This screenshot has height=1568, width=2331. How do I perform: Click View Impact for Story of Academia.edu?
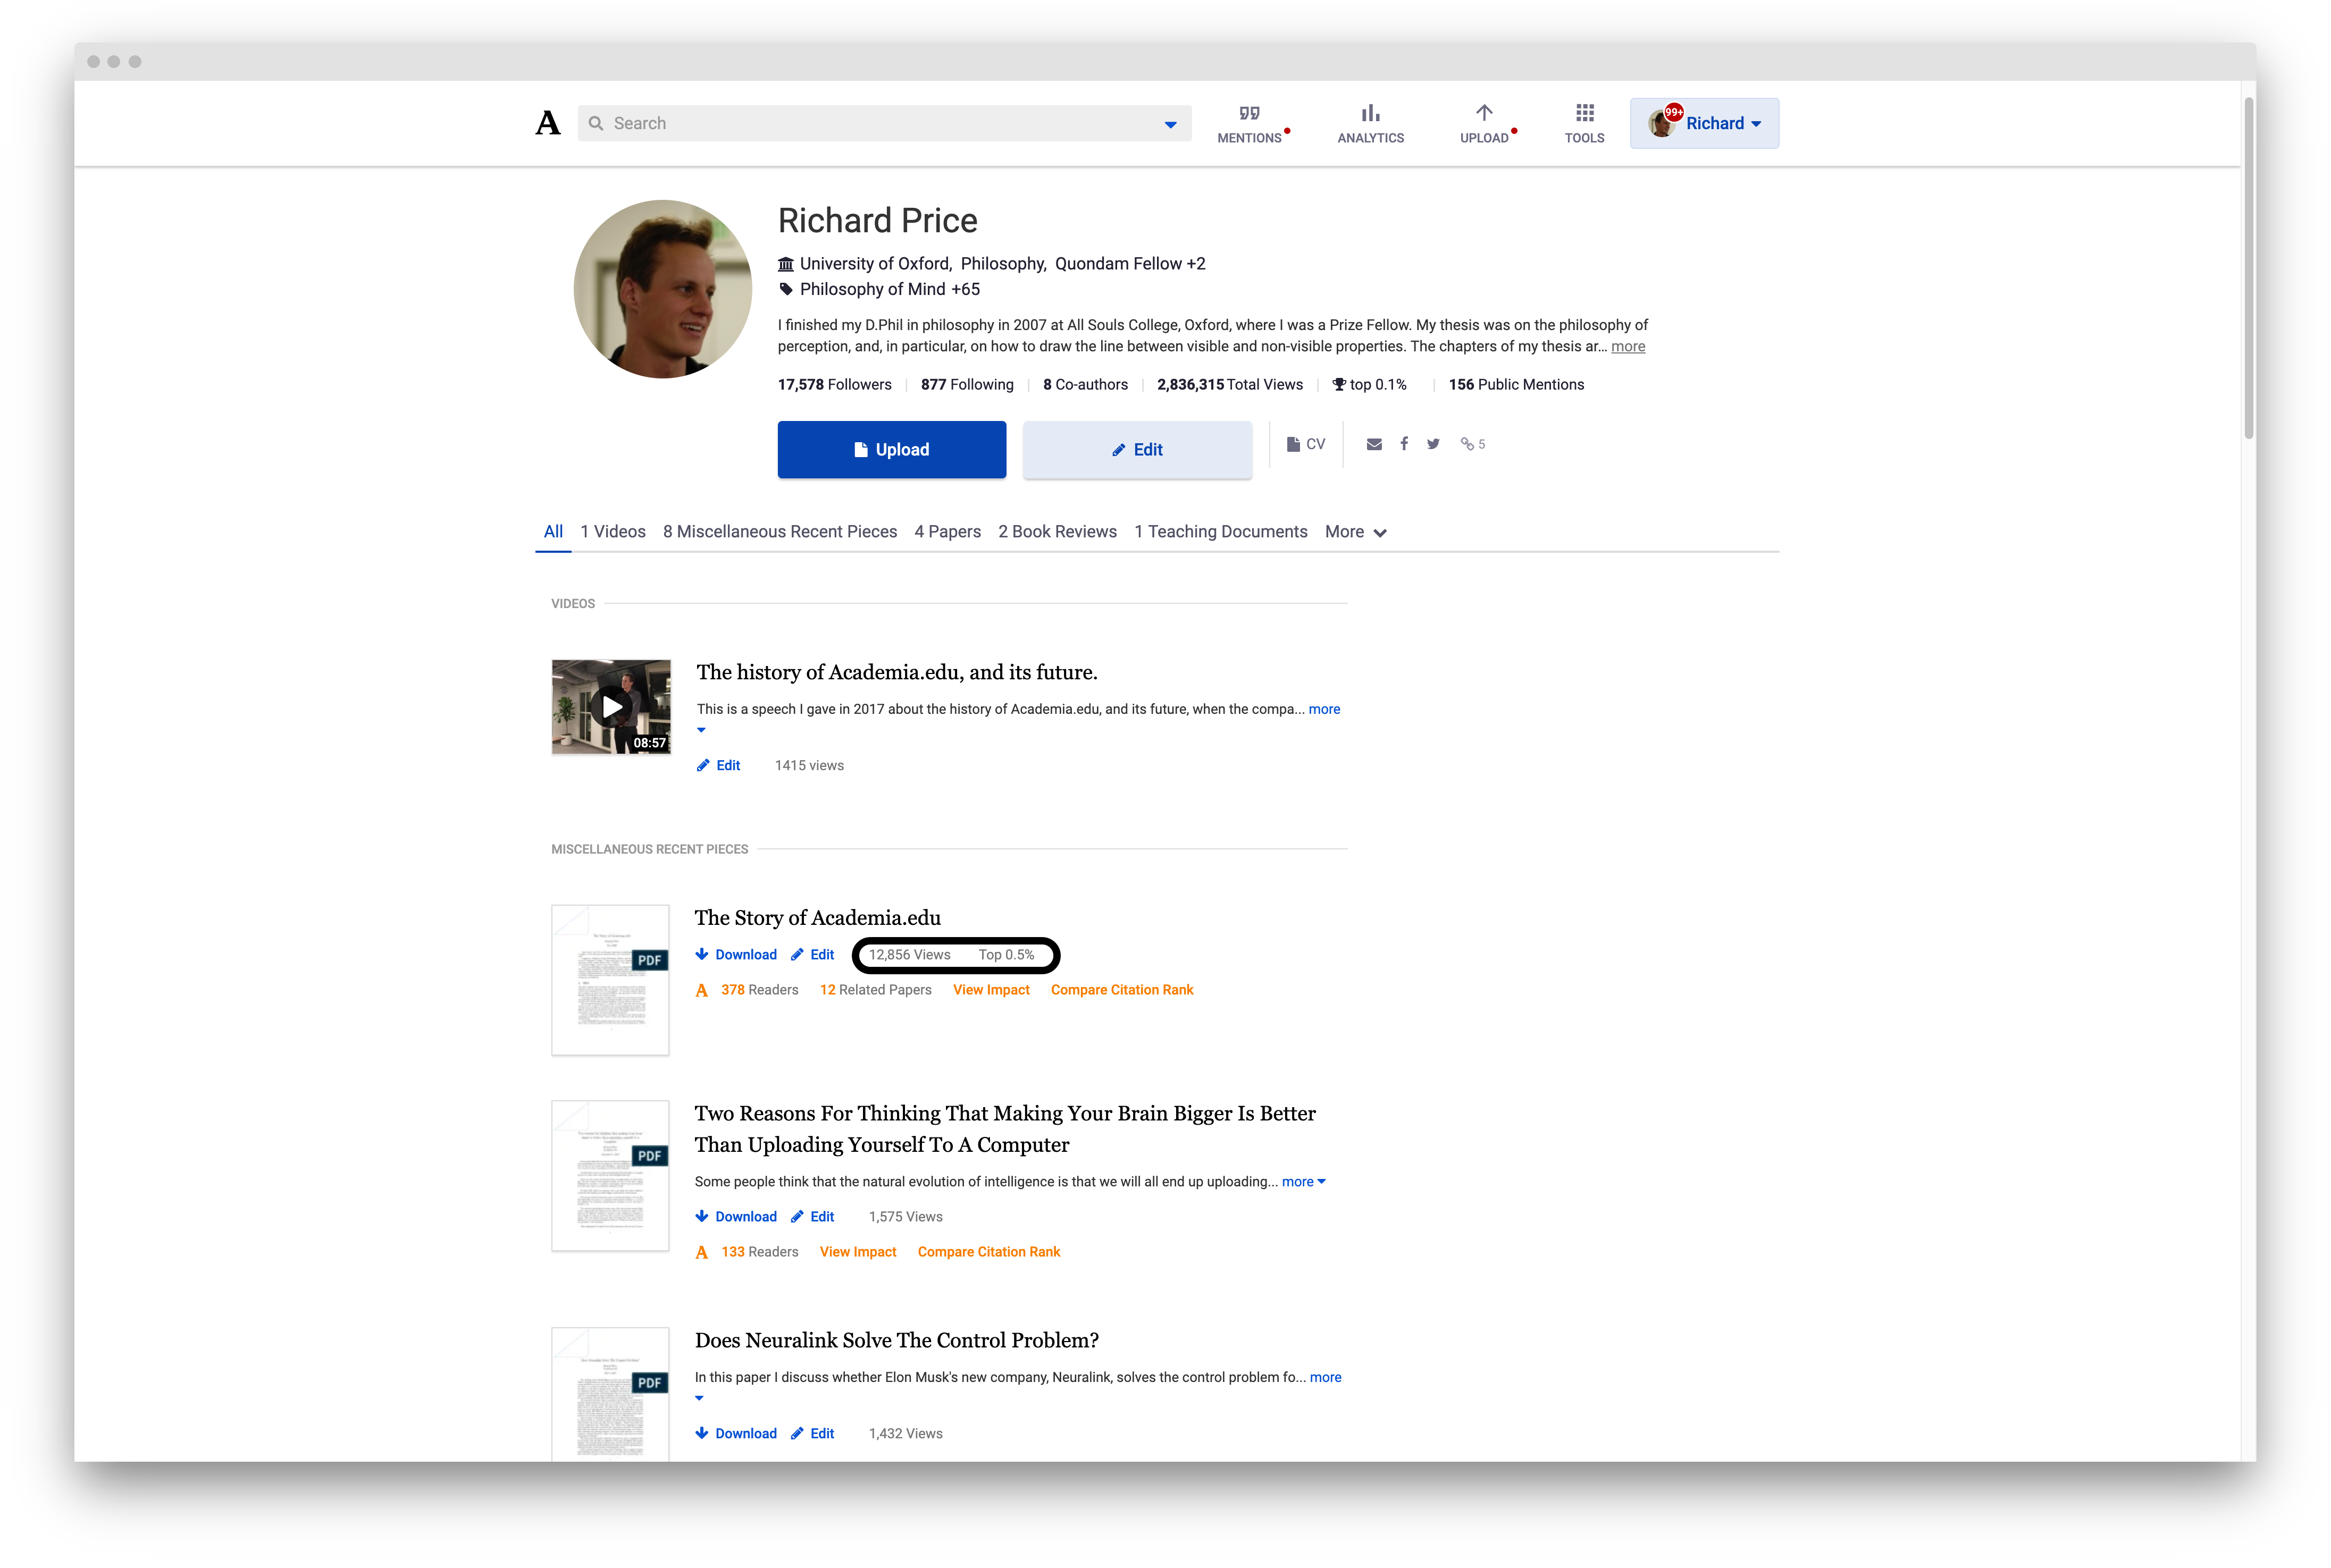pyautogui.click(x=991, y=990)
